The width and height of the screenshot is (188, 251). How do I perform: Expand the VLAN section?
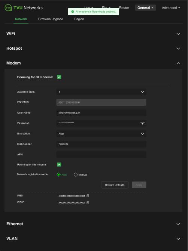click(x=178, y=239)
